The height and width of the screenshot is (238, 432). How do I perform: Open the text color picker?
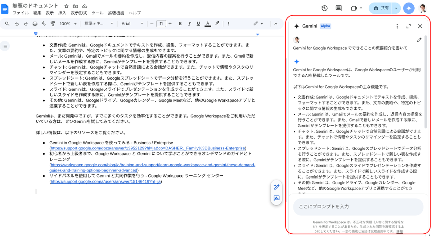point(208,24)
